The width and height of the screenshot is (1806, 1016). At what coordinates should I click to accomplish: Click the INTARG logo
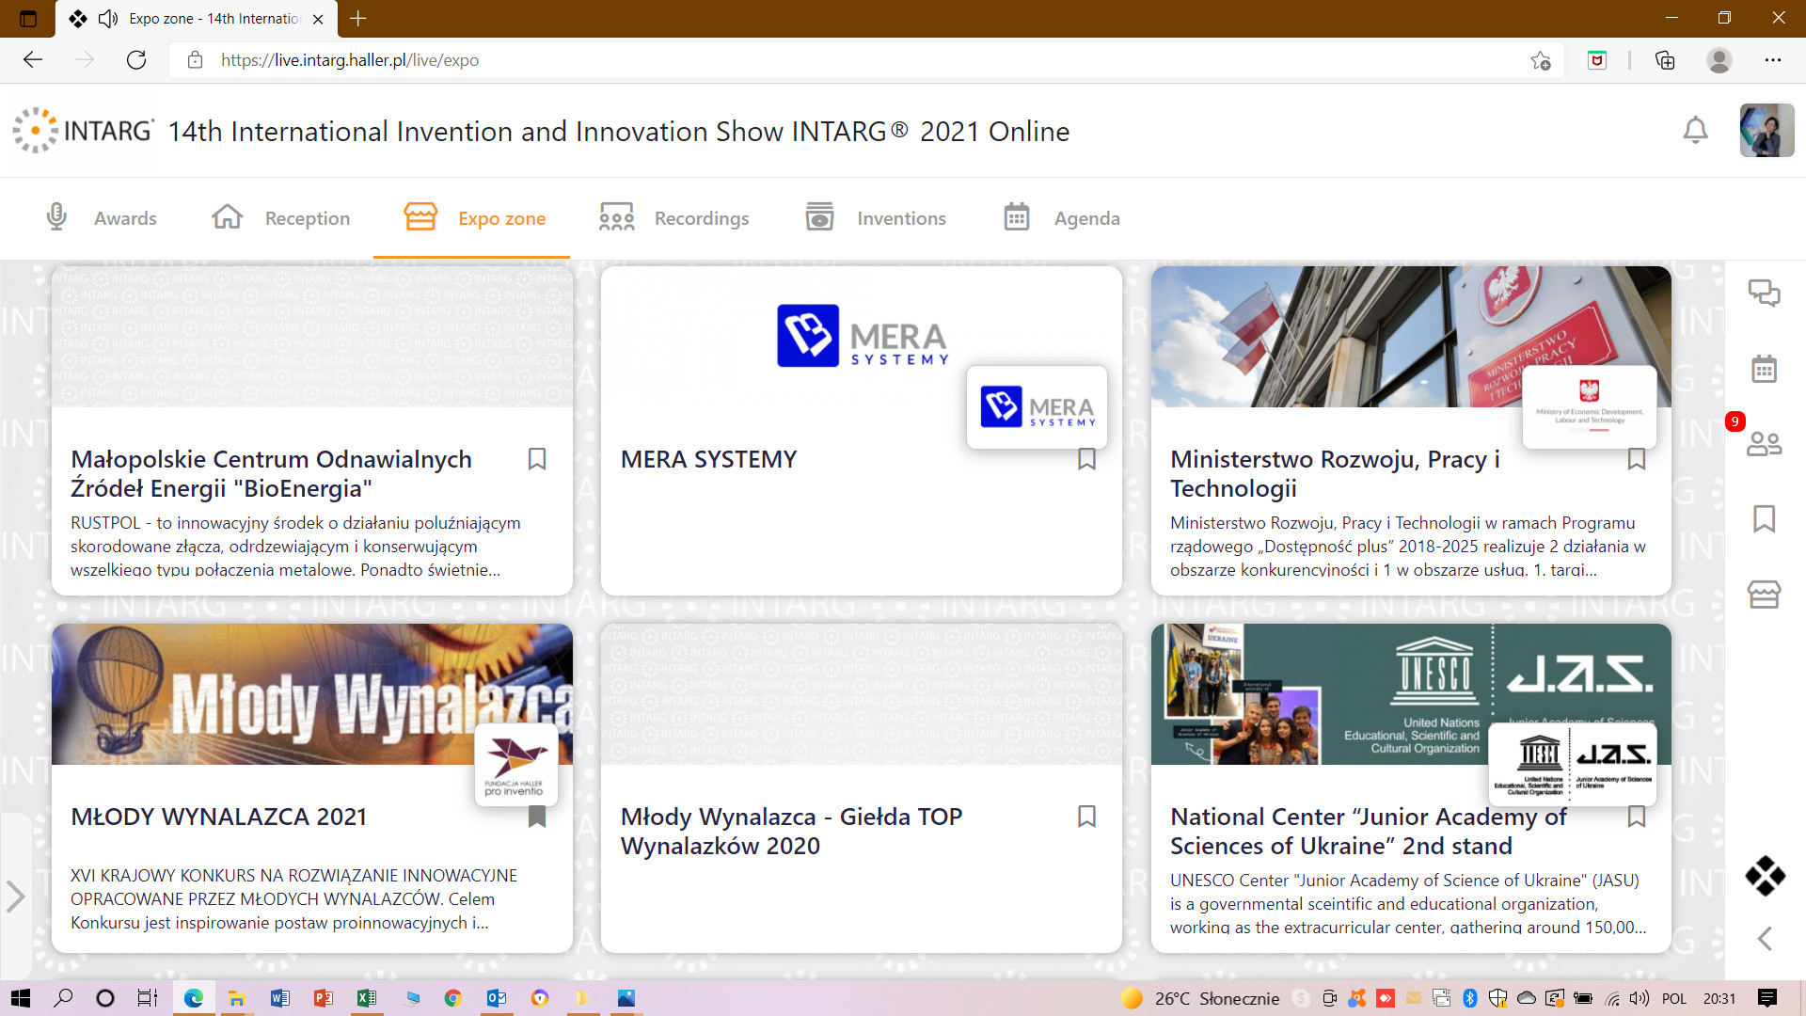tap(83, 131)
